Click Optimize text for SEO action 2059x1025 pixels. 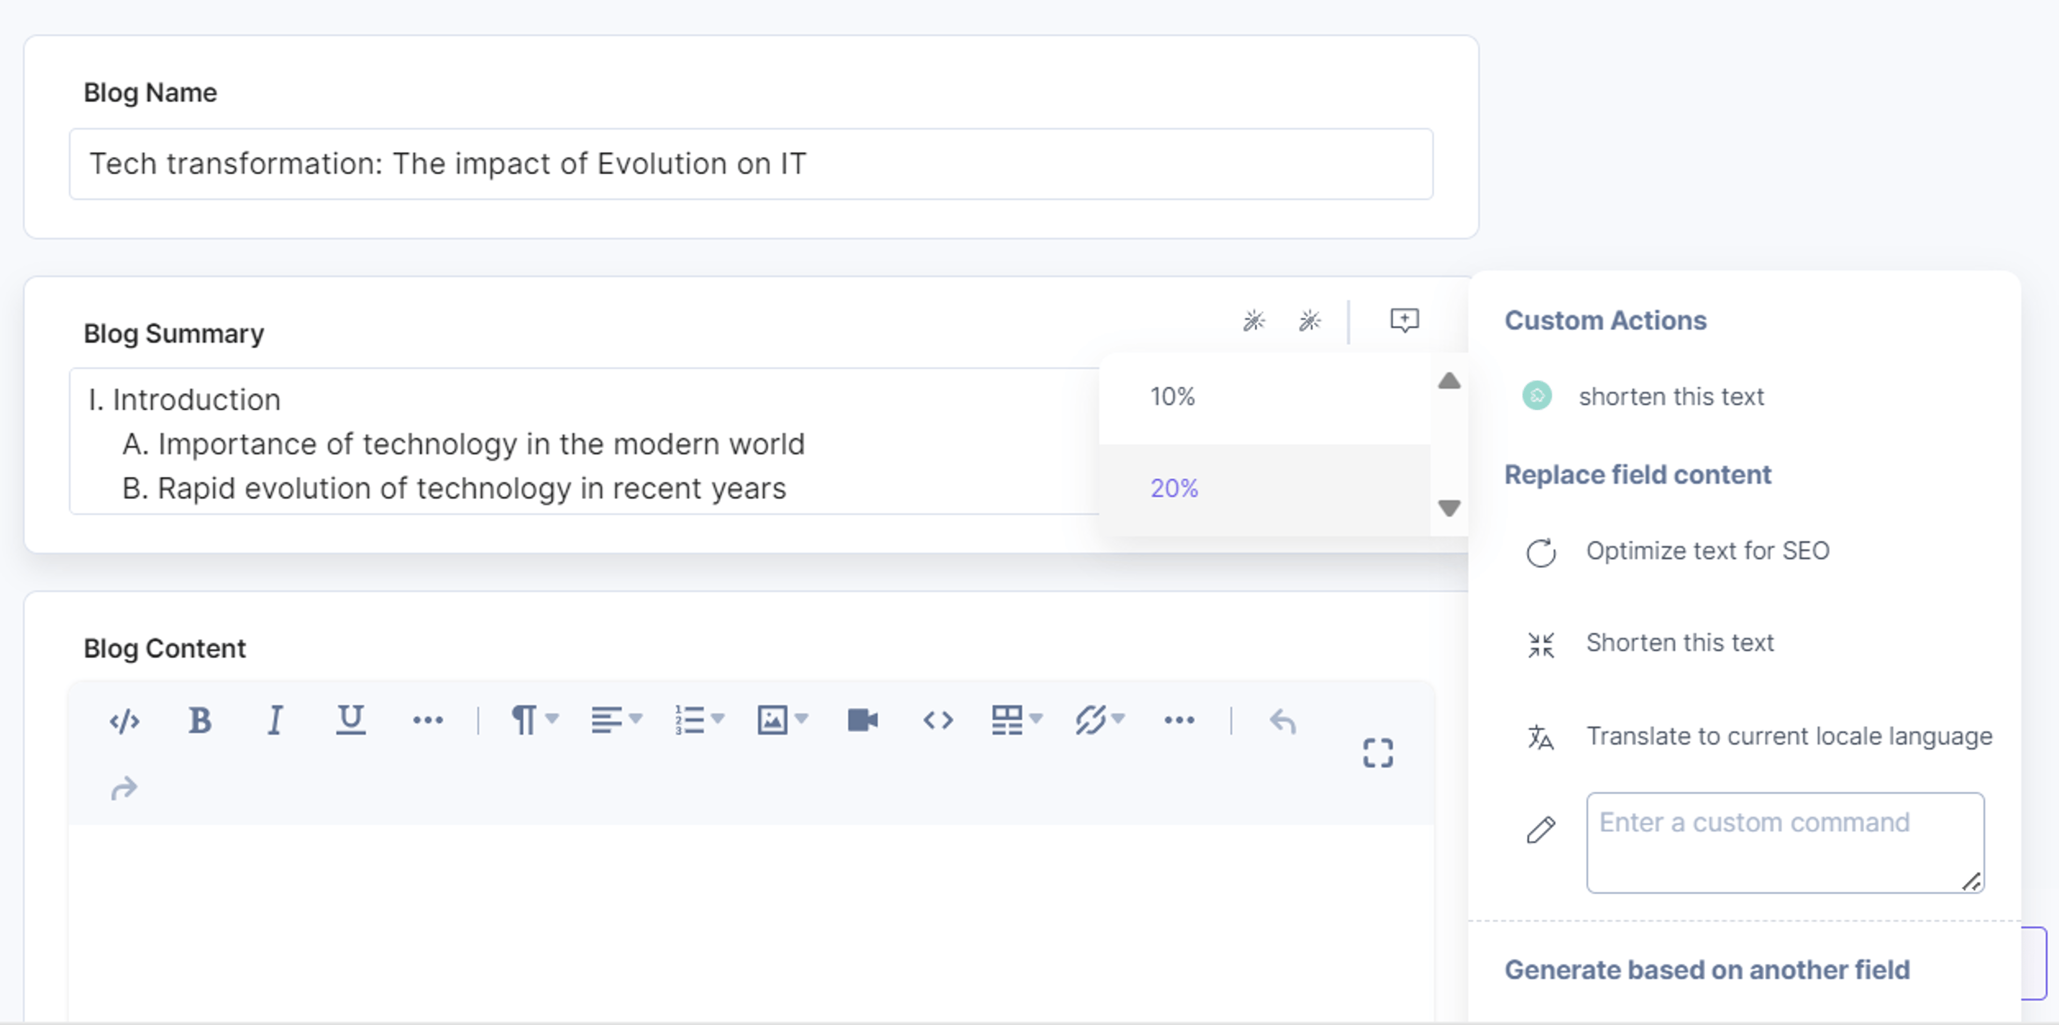(1707, 551)
